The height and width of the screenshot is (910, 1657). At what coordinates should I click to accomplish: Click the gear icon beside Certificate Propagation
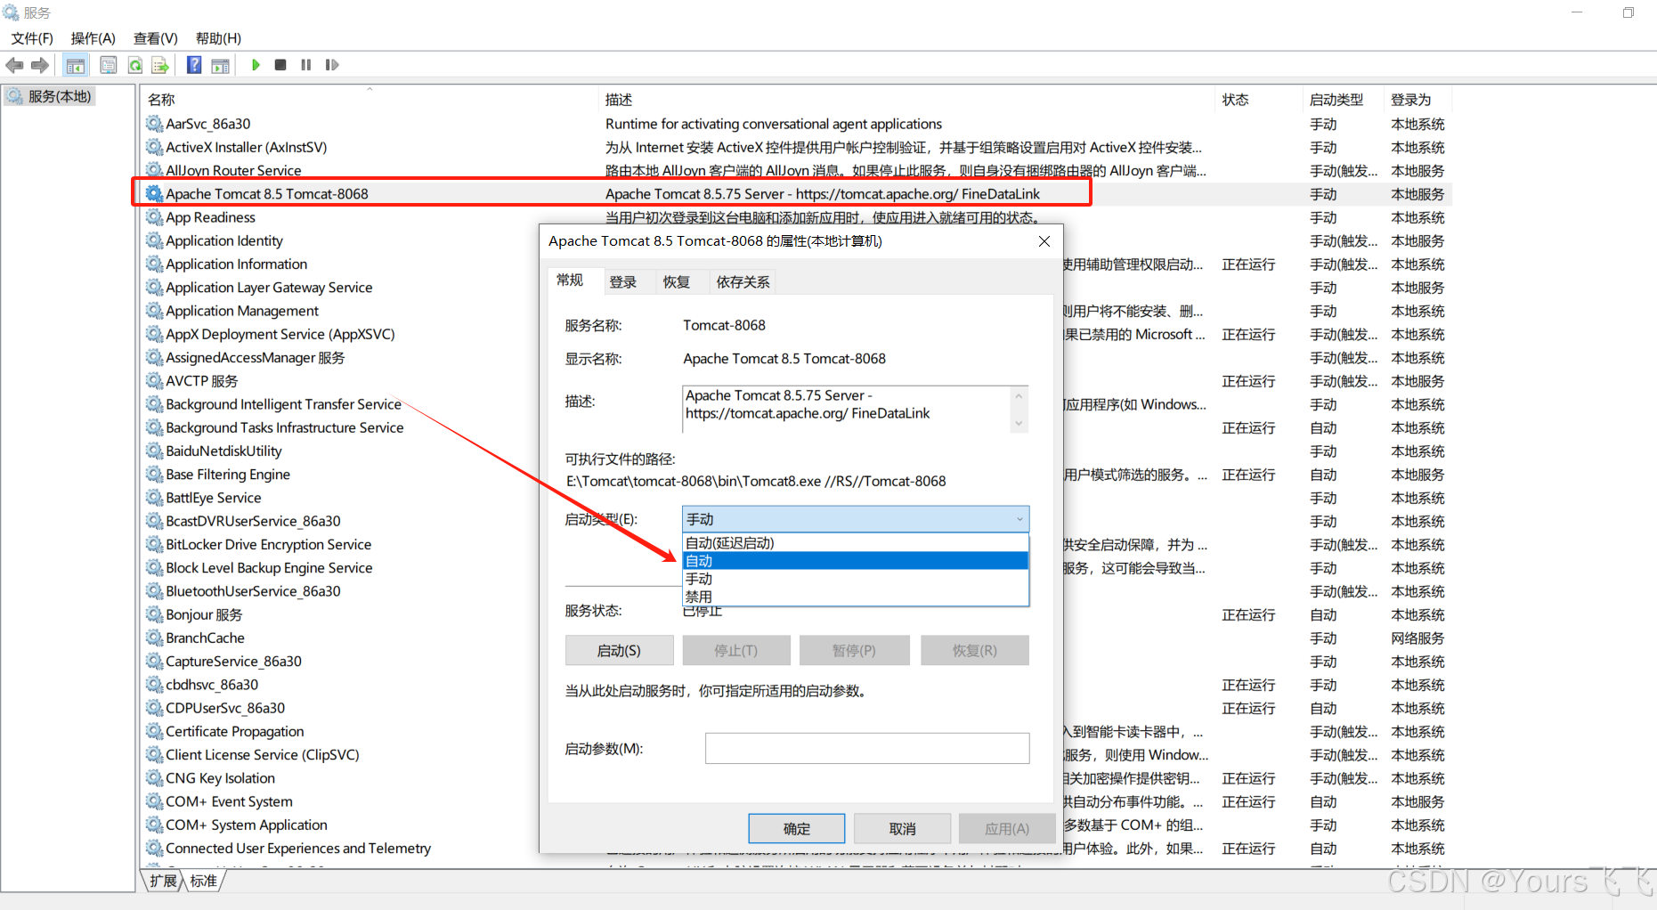[x=155, y=731]
